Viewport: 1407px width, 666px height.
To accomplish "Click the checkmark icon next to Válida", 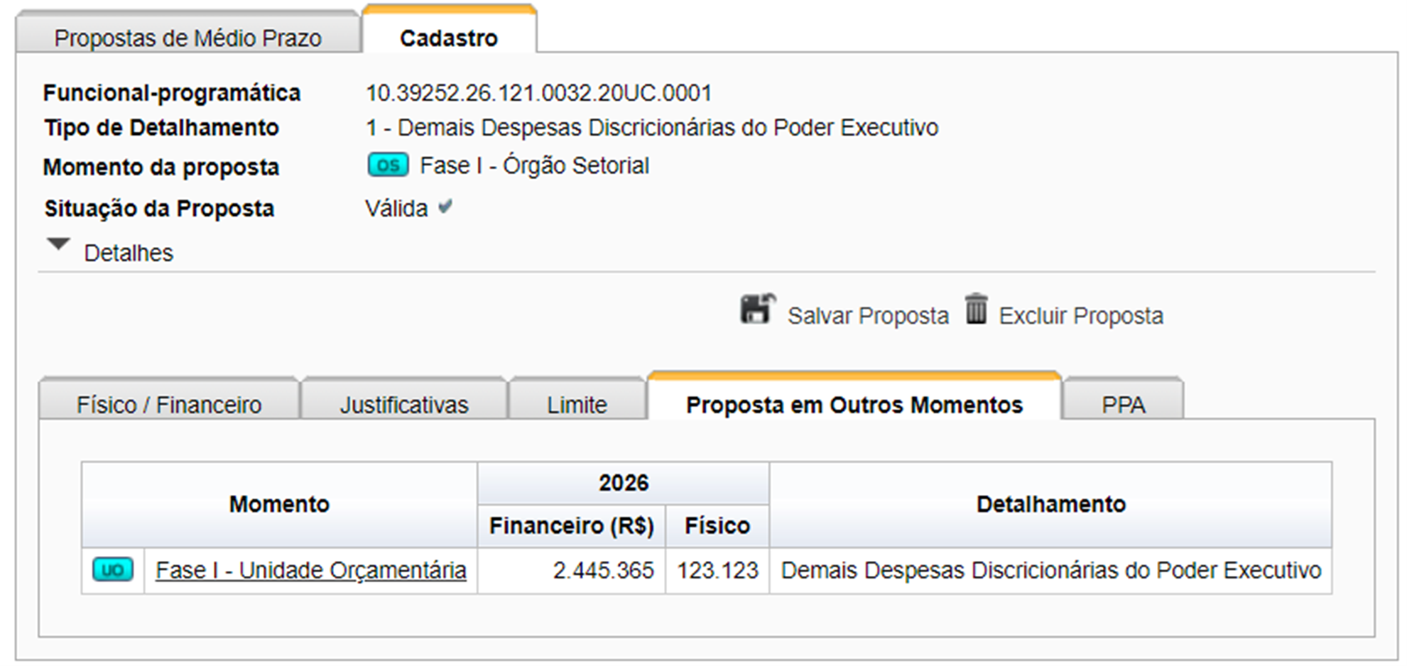I will pos(445,207).
